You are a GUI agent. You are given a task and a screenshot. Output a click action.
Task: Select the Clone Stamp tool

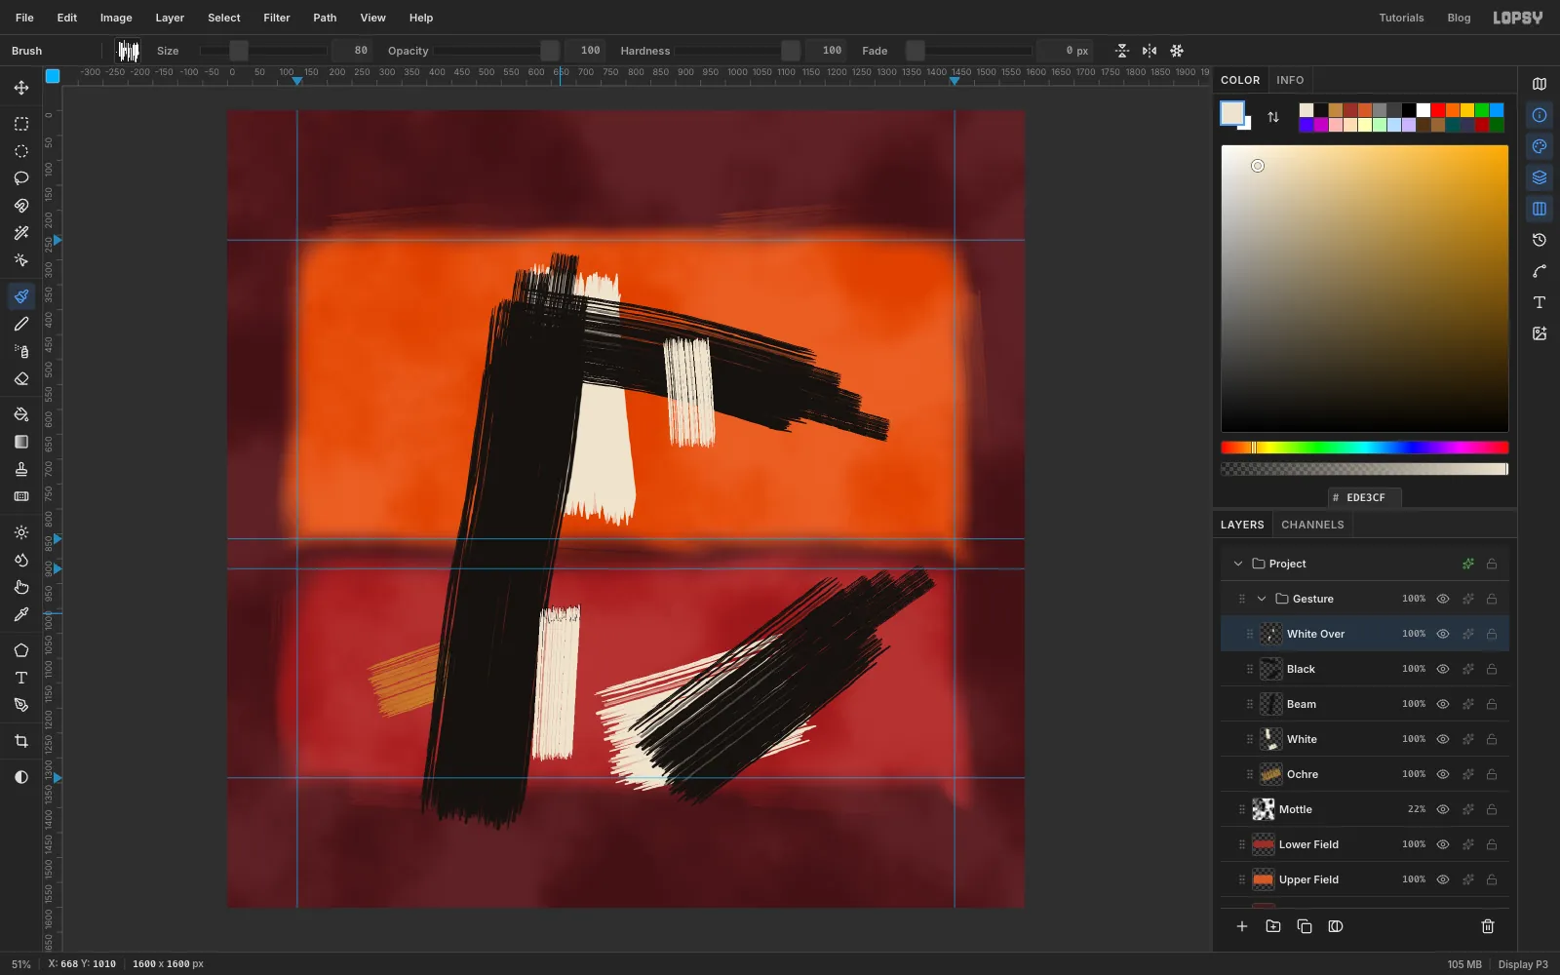(x=21, y=469)
